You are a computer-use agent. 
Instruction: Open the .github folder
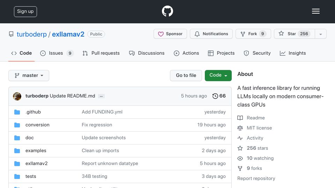pyautogui.click(x=33, y=112)
